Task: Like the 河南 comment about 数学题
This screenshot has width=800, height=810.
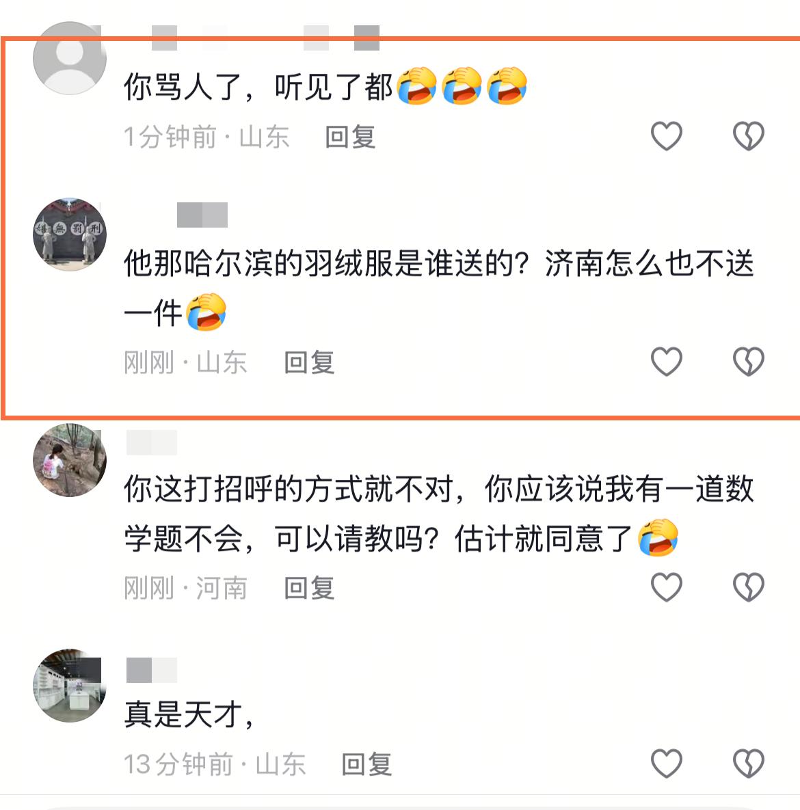Action: tap(666, 587)
